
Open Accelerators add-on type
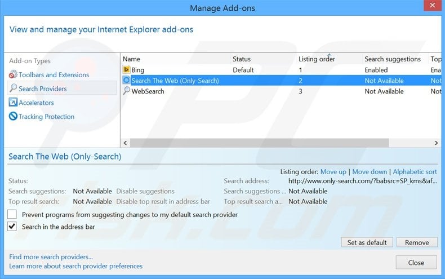pos(36,103)
